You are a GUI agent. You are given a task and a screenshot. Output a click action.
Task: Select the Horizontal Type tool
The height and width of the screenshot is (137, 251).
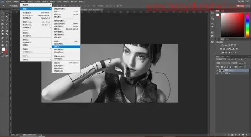(x=7, y=38)
